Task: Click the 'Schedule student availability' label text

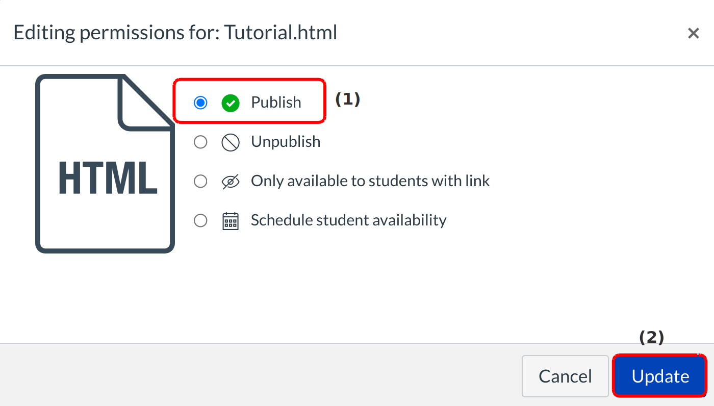Action: [349, 220]
